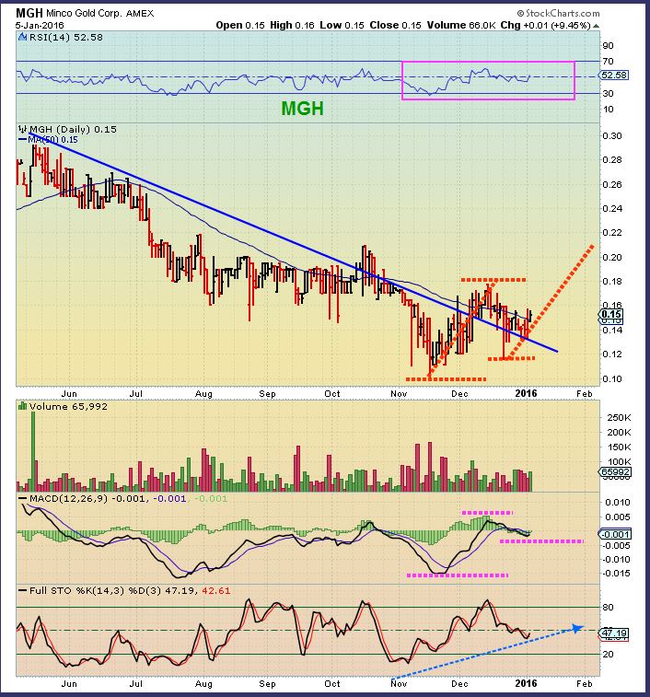Click the MACD legend line marker

click(x=23, y=498)
